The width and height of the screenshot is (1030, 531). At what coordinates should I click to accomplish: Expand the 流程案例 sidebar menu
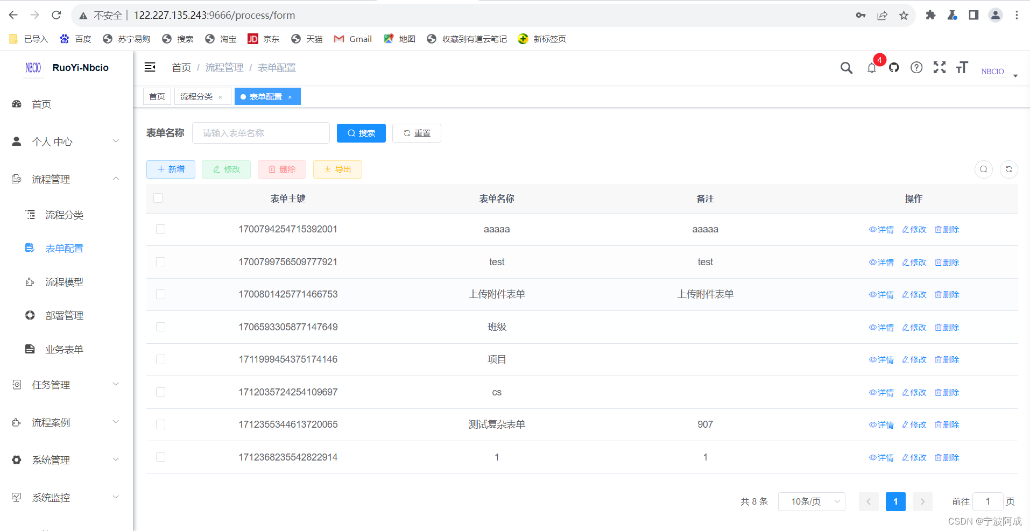pyautogui.click(x=66, y=422)
